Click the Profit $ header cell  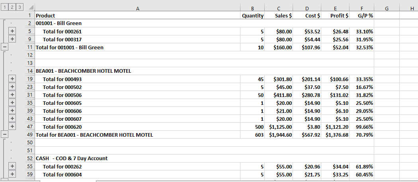[335, 15]
